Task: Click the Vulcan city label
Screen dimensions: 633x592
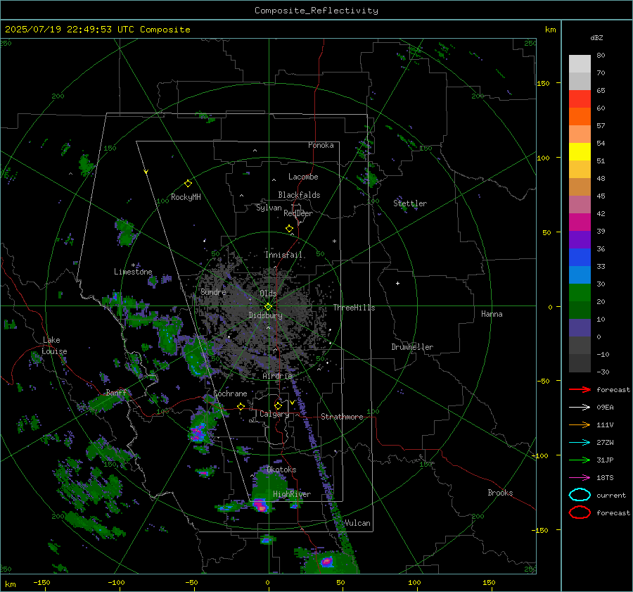Action: tap(357, 523)
